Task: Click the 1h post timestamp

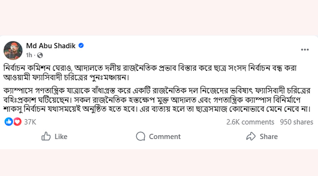Action: tap(29, 55)
